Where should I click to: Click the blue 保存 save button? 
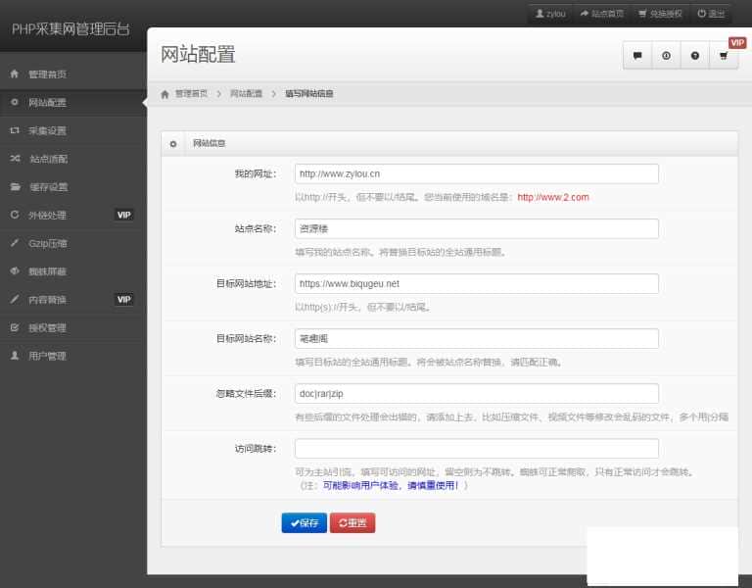tap(305, 522)
